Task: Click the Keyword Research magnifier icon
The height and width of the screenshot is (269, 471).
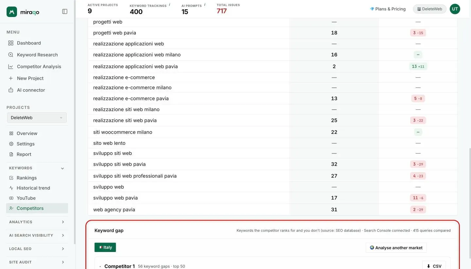Action: coord(11,55)
